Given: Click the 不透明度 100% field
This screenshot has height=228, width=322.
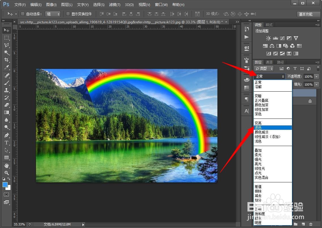Looking at the screenshot, I should 308,76.
